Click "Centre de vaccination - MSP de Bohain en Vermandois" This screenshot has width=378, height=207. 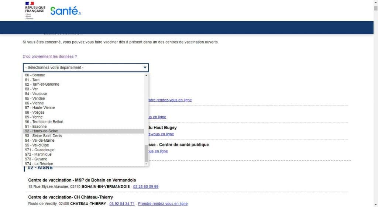82,180
